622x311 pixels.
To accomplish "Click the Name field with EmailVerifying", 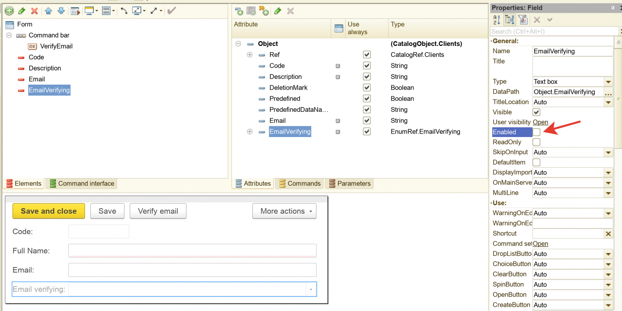I will pos(573,51).
